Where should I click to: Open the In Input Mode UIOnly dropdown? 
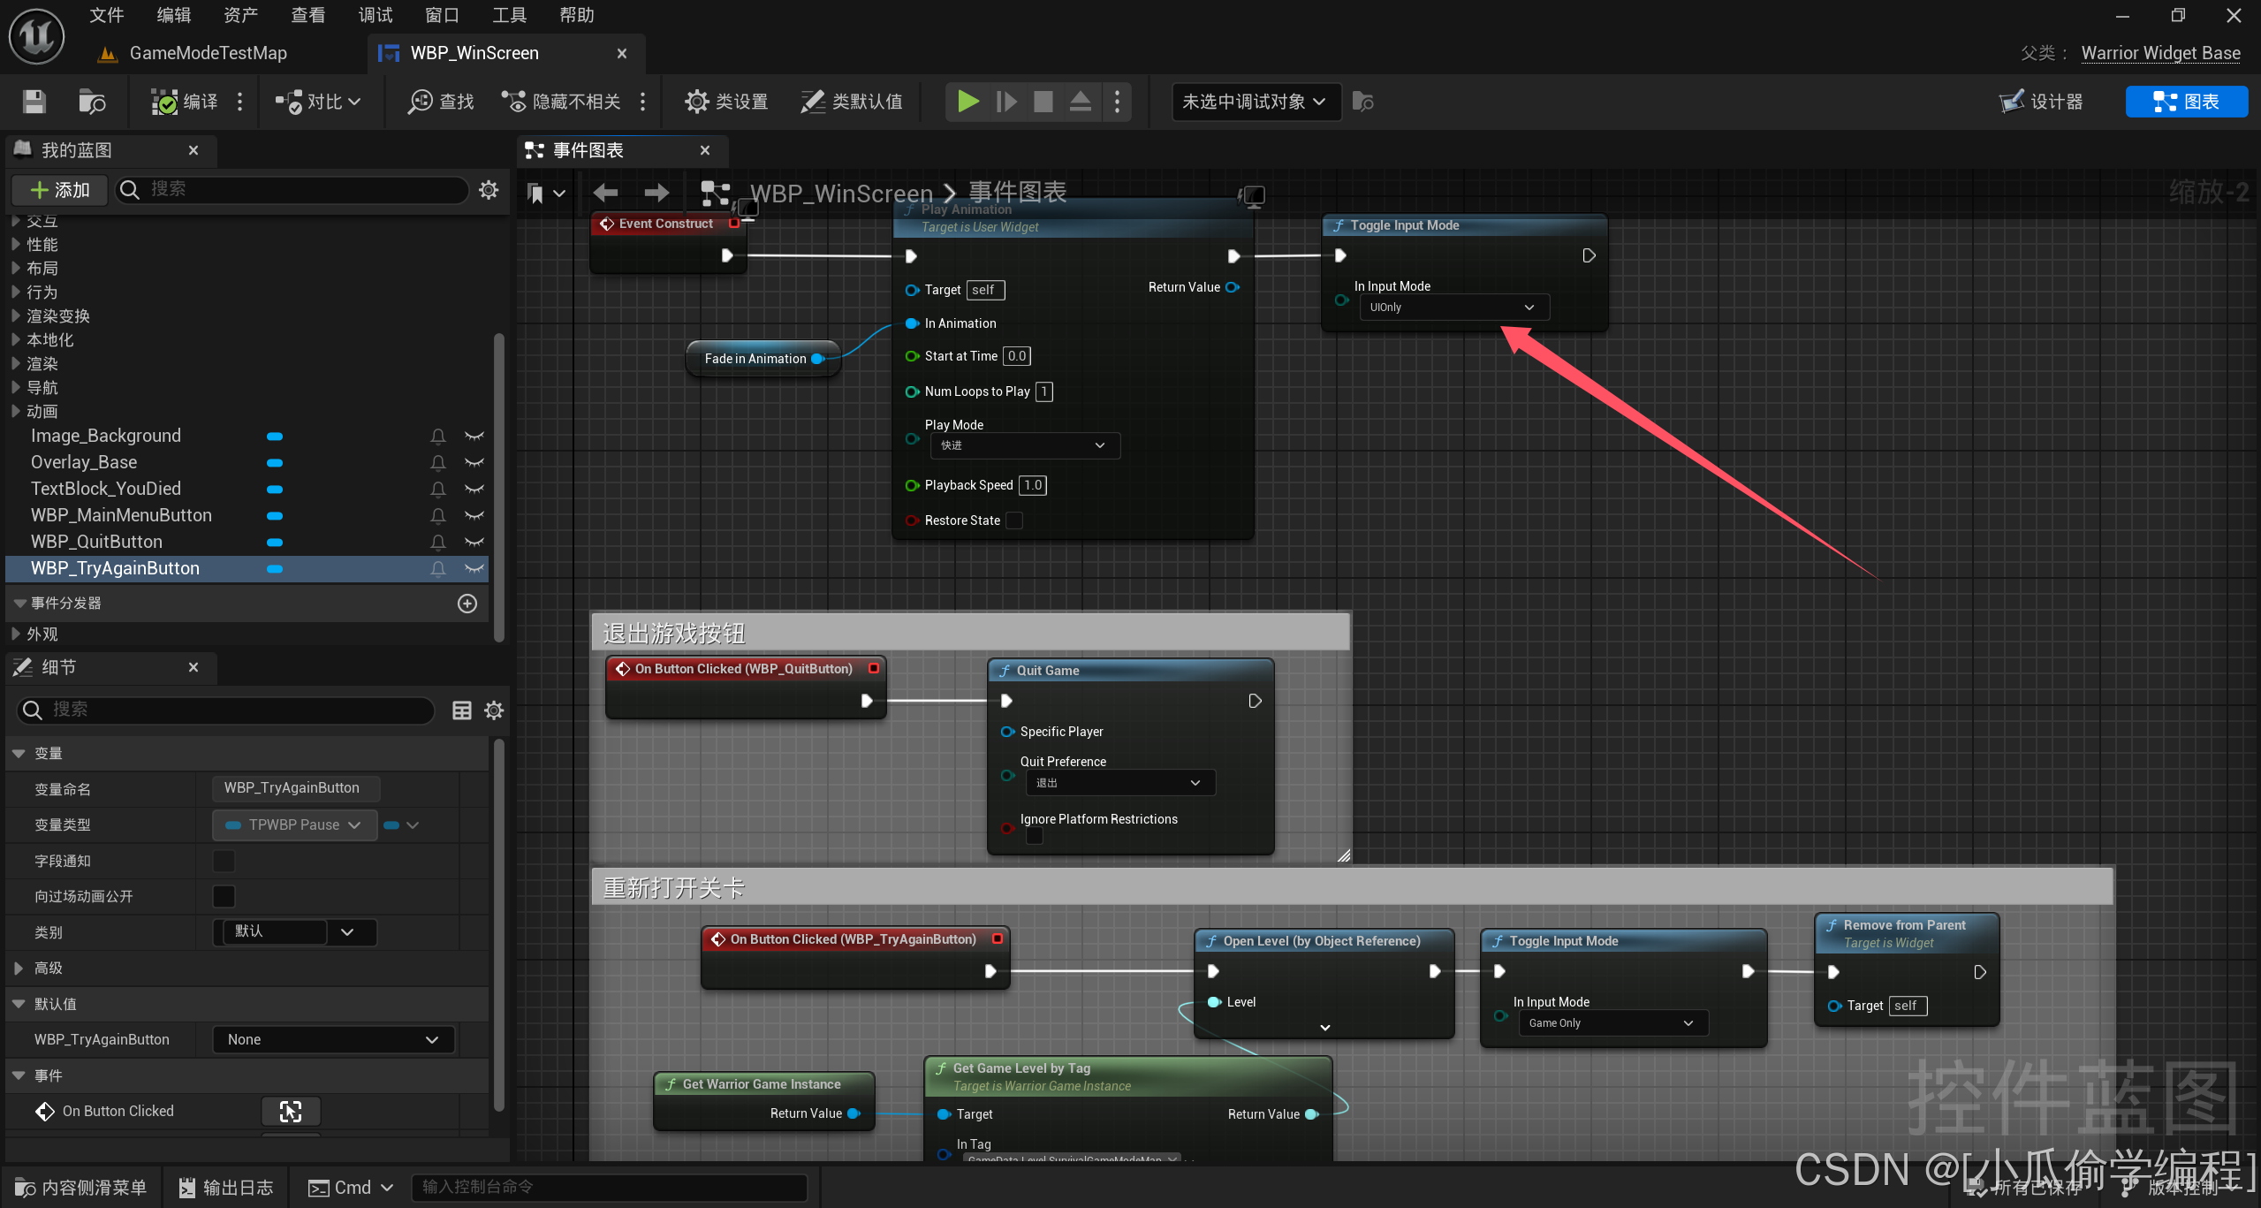pyautogui.click(x=1453, y=308)
